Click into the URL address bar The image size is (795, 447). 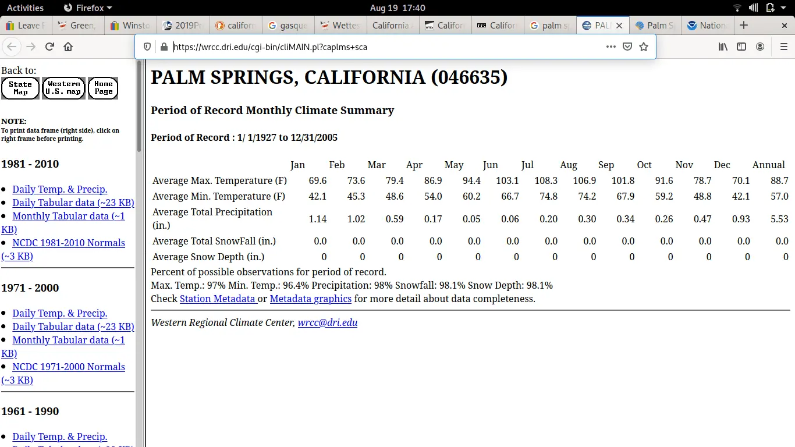coord(384,47)
